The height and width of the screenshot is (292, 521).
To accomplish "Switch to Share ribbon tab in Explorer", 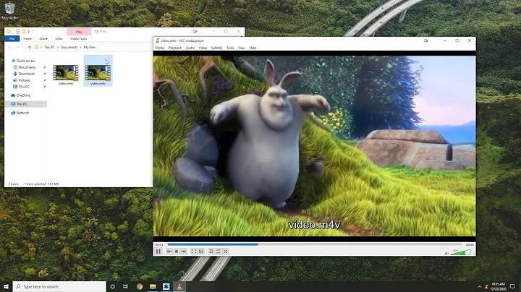I will pyautogui.click(x=43, y=38).
